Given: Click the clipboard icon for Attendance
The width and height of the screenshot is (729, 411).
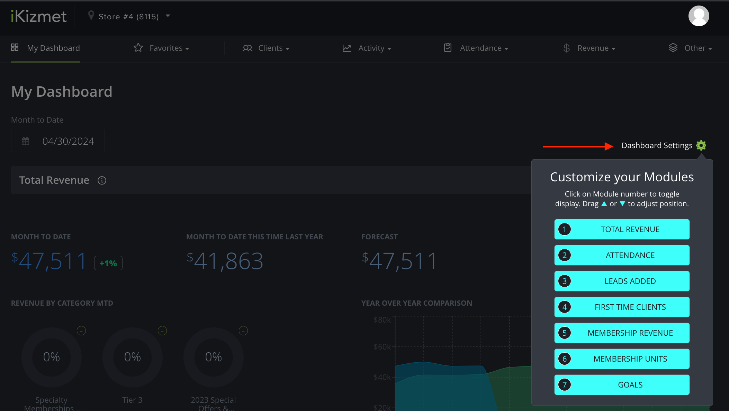Looking at the screenshot, I should [448, 48].
